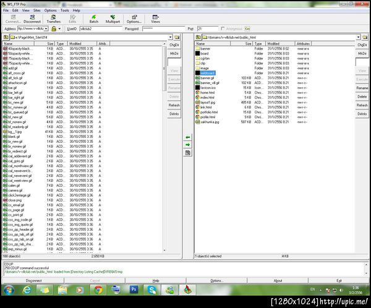The image size is (371, 308).
Task: Click the volume tray icon
Action: tap(341, 290)
